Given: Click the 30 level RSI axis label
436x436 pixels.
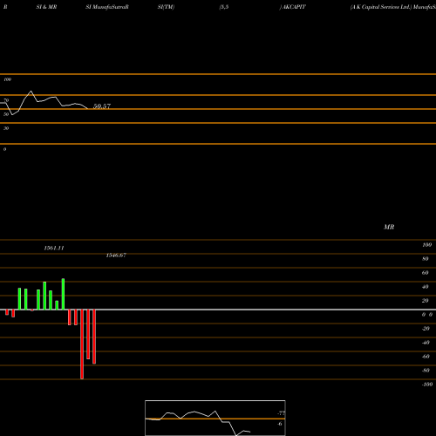Looking at the screenshot, I should 6,128.
